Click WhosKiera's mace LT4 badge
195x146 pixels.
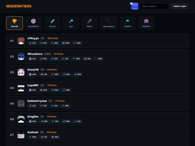(65, 59)
